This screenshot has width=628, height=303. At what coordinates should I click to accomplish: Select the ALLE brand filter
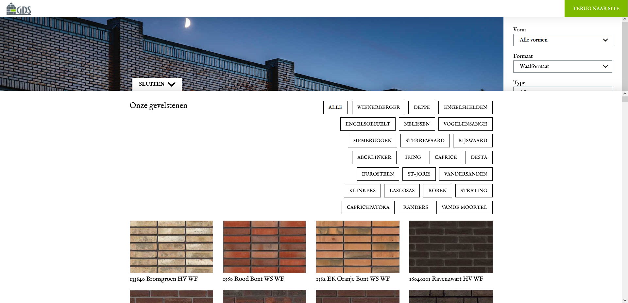(335, 107)
